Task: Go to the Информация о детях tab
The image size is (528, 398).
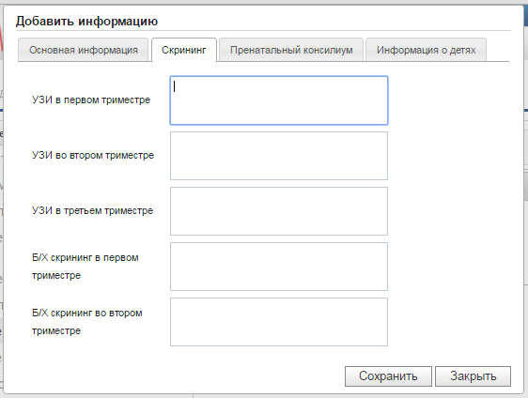Action: point(426,50)
